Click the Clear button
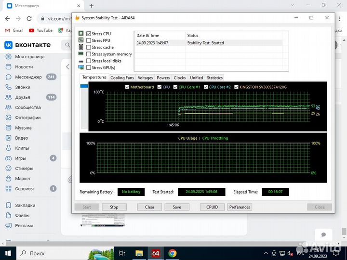 pos(149,207)
